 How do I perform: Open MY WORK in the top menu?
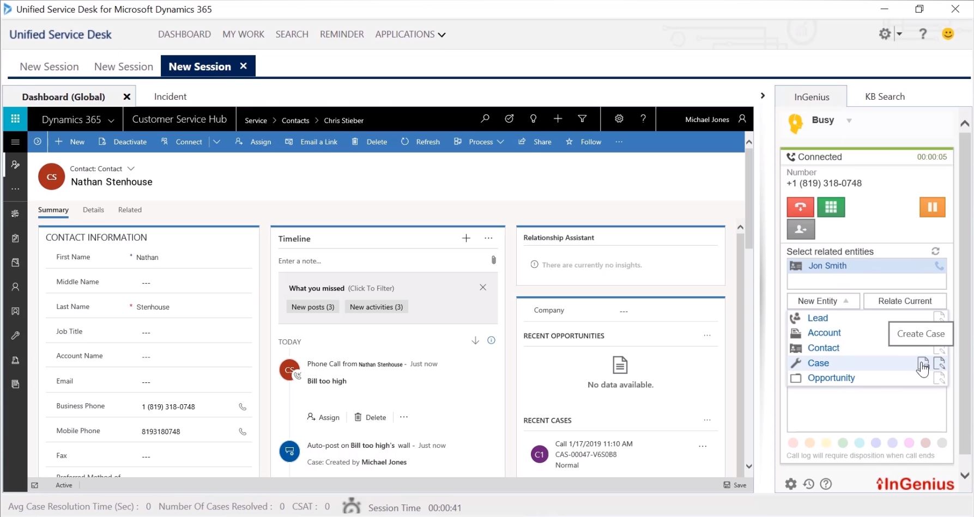(243, 34)
